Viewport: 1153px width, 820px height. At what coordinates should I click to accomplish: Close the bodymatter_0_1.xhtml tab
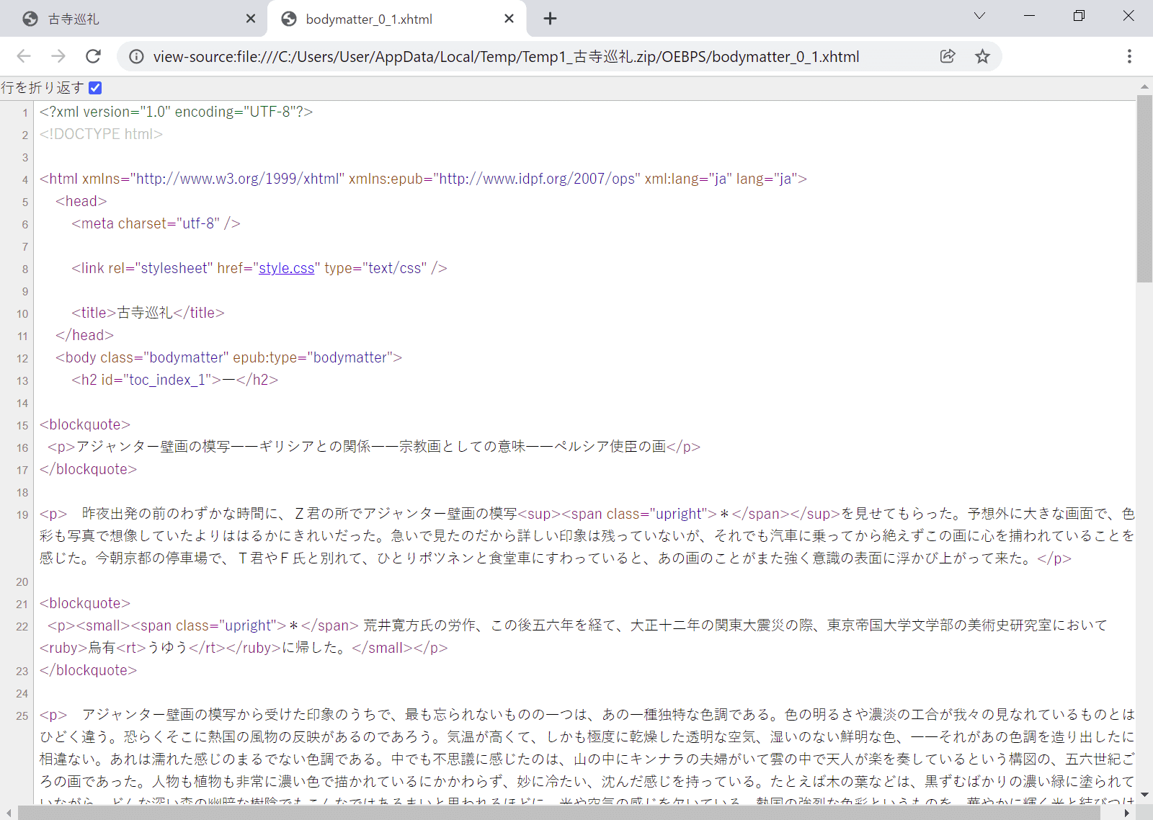509,19
